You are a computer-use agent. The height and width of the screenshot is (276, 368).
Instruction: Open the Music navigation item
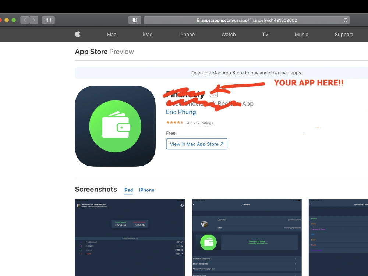(x=301, y=35)
